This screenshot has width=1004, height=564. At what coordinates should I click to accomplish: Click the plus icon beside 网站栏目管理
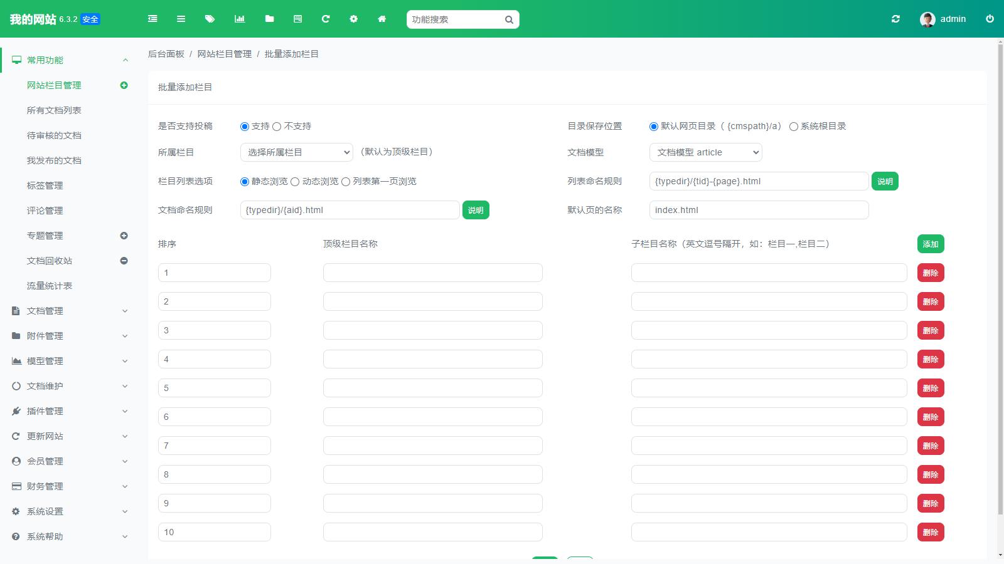click(124, 85)
